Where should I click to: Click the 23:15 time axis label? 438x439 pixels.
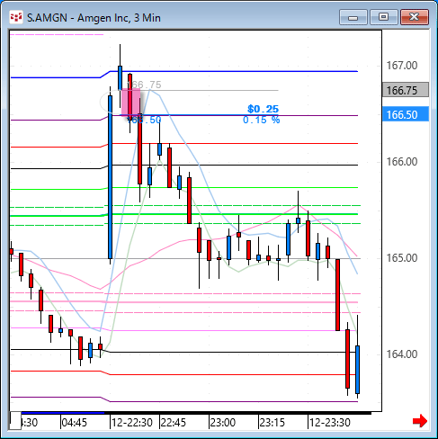[x=273, y=423]
